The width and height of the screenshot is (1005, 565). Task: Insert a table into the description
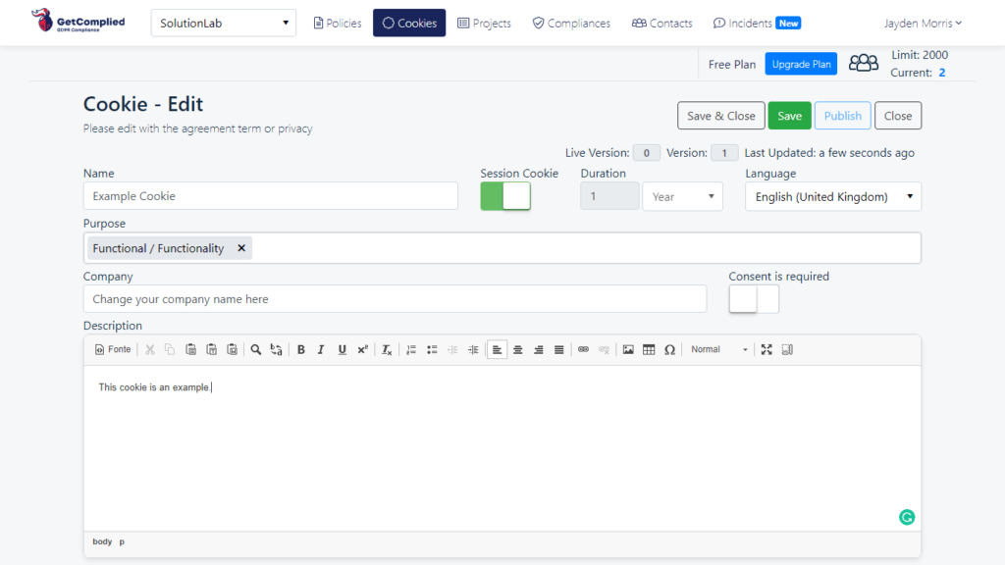[x=649, y=349]
